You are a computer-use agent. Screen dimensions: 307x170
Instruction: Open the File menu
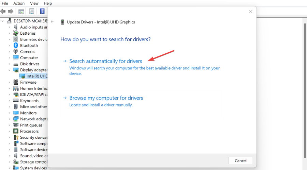(x=5, y=3)
